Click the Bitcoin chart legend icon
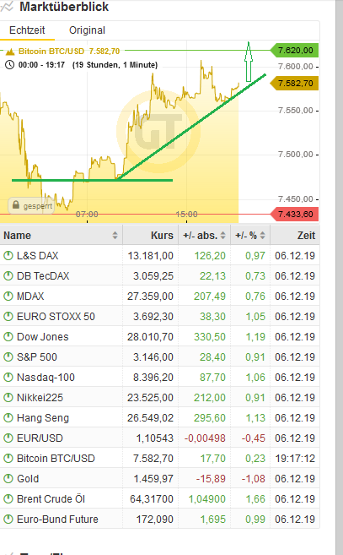The image size is (343, 555). coord(10,52)
